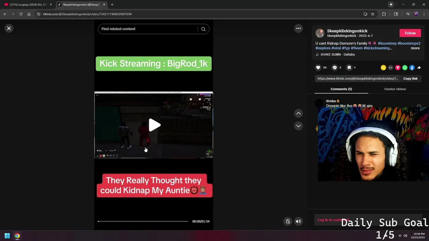Screen dimensions: 429x241
Task: Go to previous video arrow
Action: (298, 113)
